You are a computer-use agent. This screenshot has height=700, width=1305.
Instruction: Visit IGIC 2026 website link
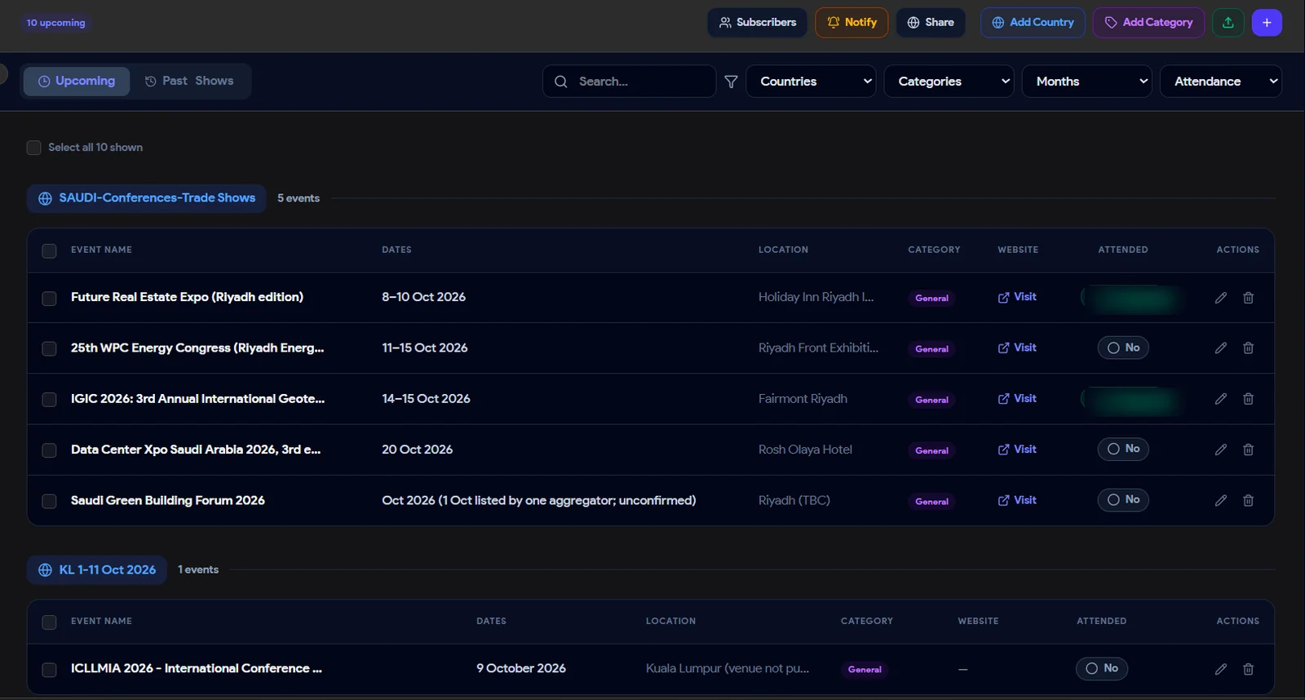tap(1017, 399)
